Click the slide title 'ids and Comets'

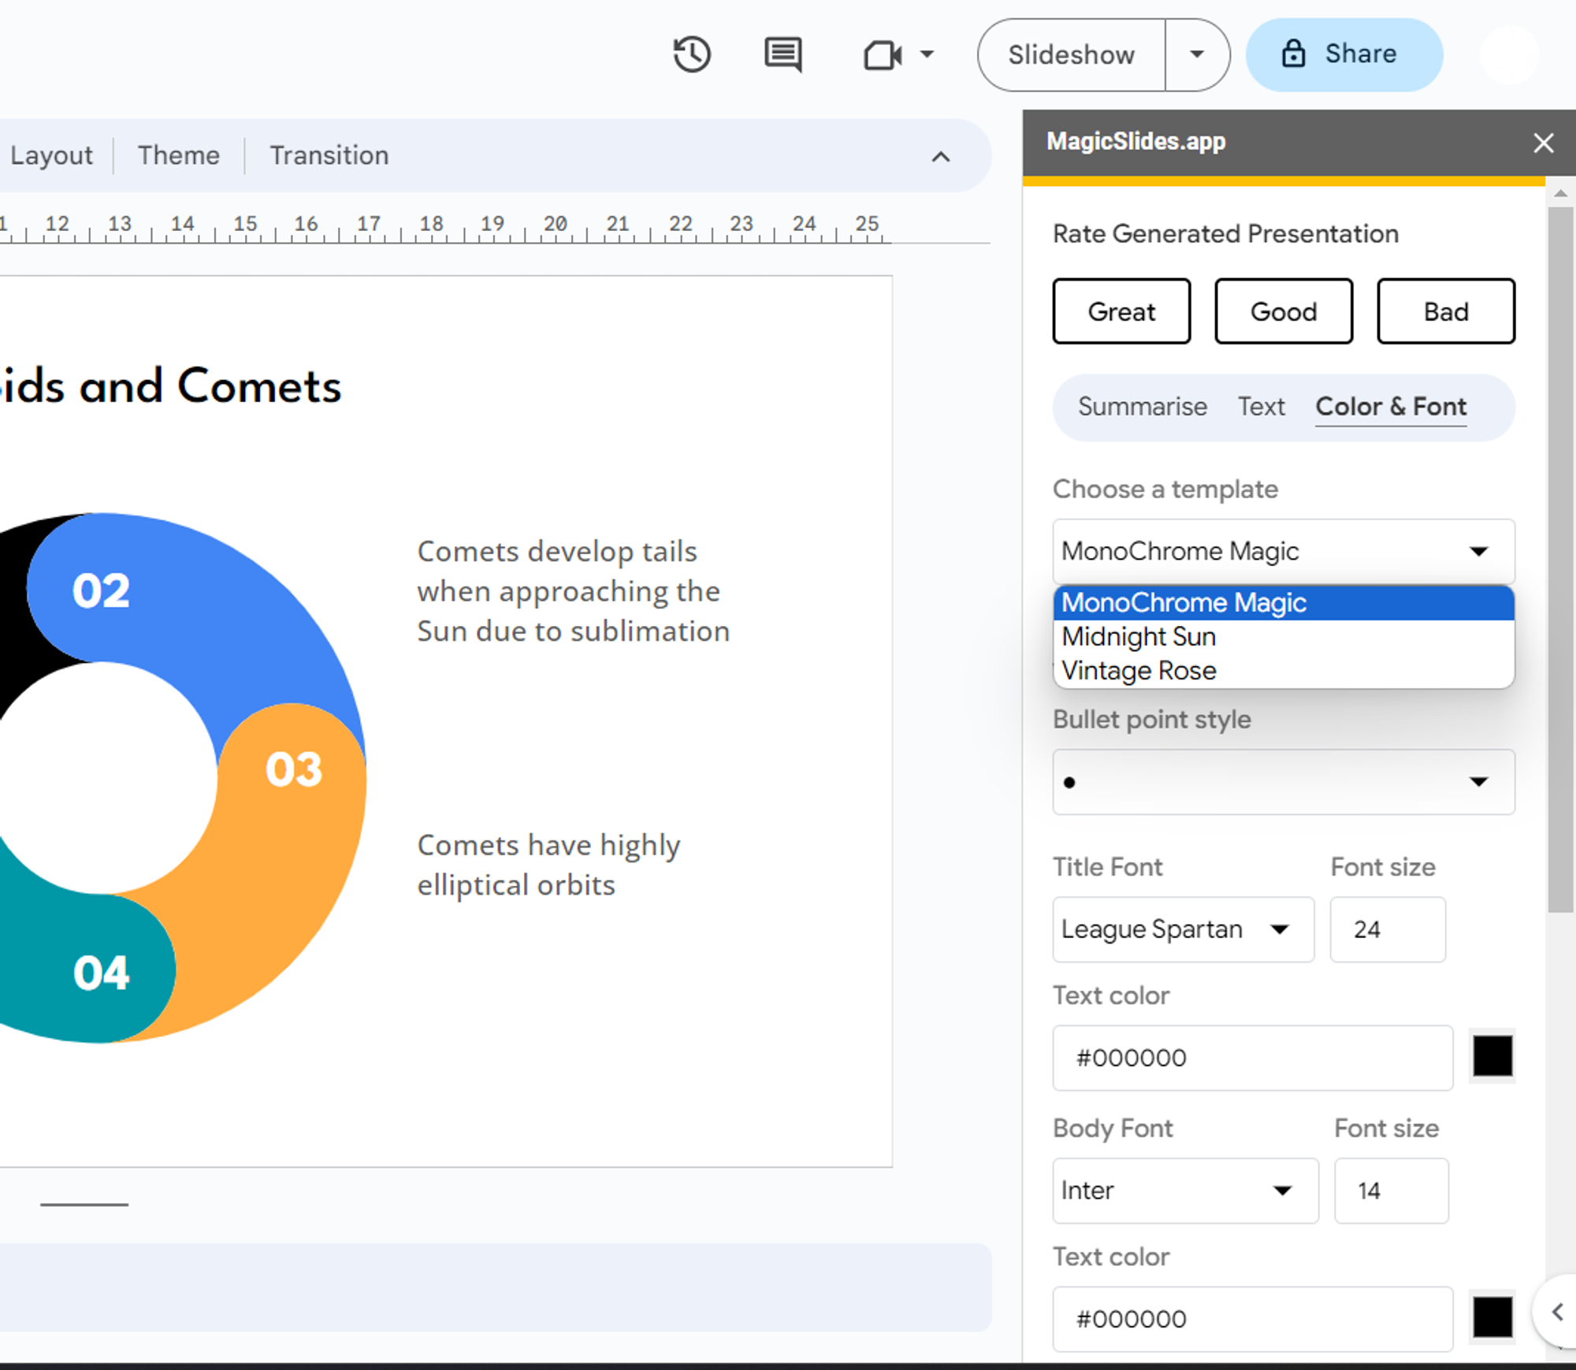pos(171,386)
